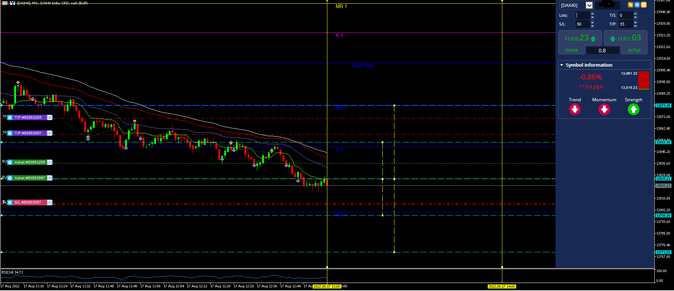Click the daily high 13,961.33 value
674x291 pixels.
pos(629,74)
